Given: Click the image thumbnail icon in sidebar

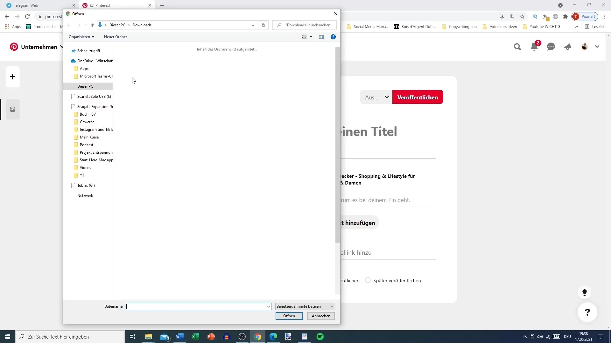Looking at the screenshot, I should 13,109.
